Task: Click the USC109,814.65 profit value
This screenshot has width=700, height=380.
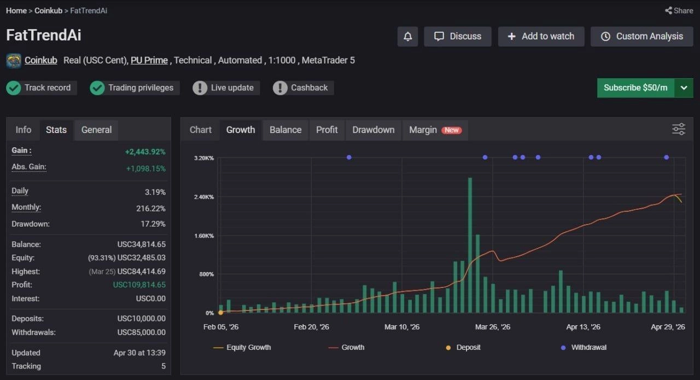Action: click(139, 285)
